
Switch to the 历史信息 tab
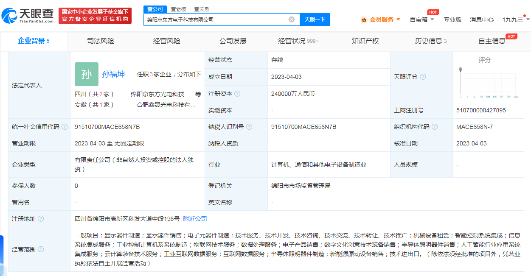[x=431, y=41]
